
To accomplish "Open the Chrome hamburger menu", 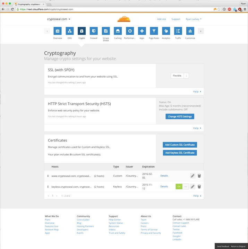I will pyautogui.click(x=245, y=9).
